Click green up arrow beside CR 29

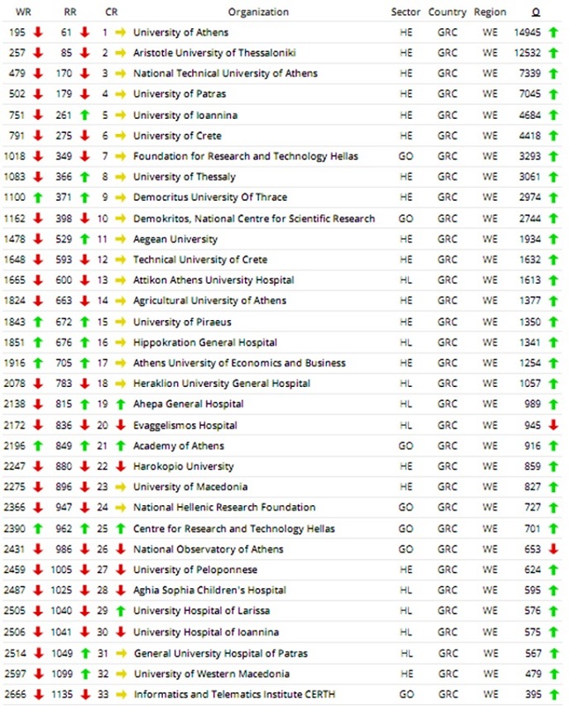click(x=121, y=611)
